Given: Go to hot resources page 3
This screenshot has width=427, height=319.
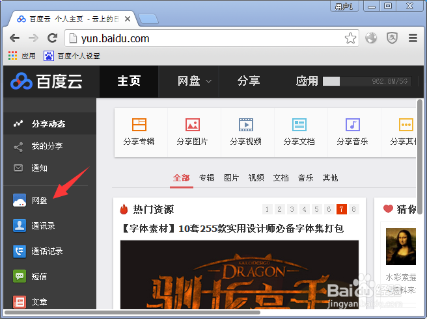Looking at the screenshot, I should (x=292, y=209).
